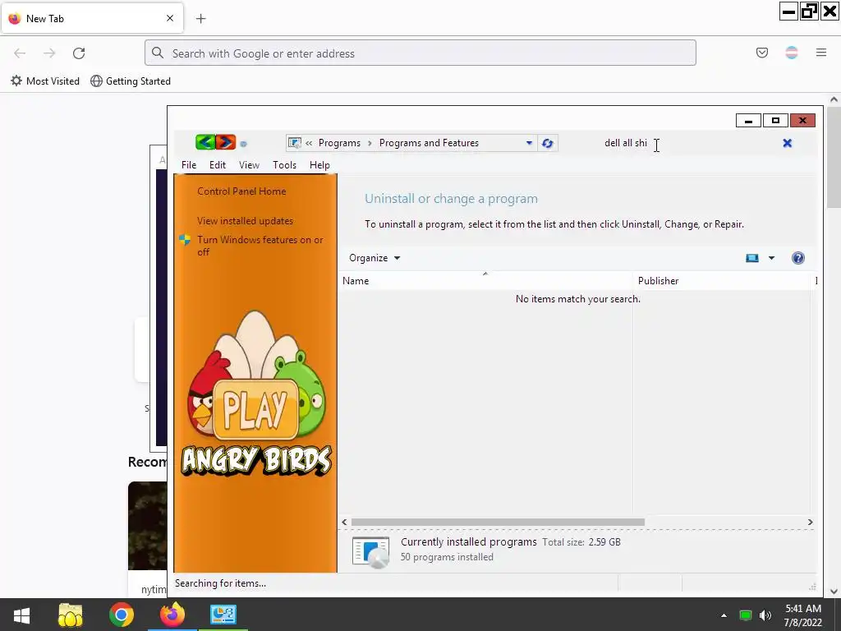Viewport: 841px width, 631px height.
Task: Click the Angry Birds Play banner
Action: click(x=256, y=394)
